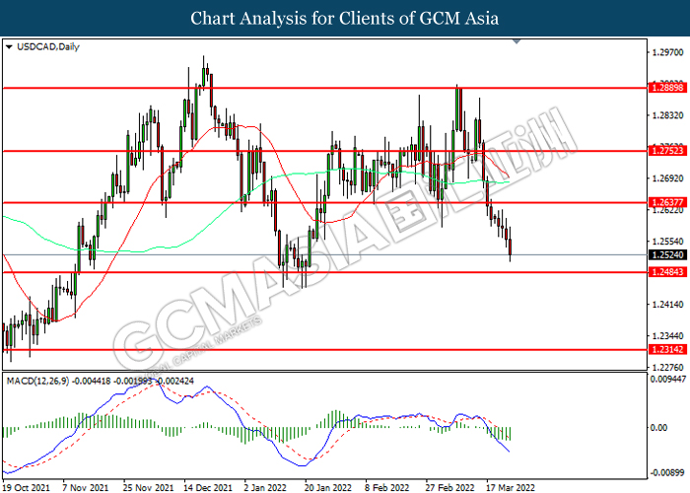Click the 1.29700 price axis value
This screenshot has height=493, width=690.
[668, 52]
